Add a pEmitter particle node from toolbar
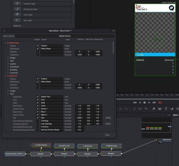 click(134, 109)
